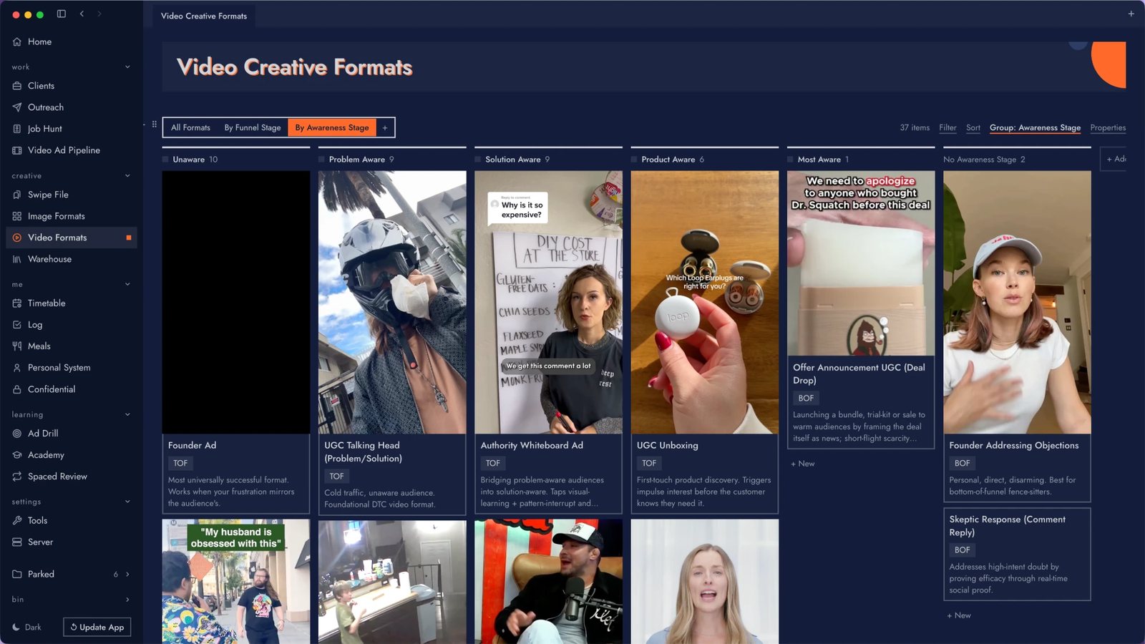Toggle the sidebar panel icon
Viewport: 1145px width, 644px height.
point(62,14)
